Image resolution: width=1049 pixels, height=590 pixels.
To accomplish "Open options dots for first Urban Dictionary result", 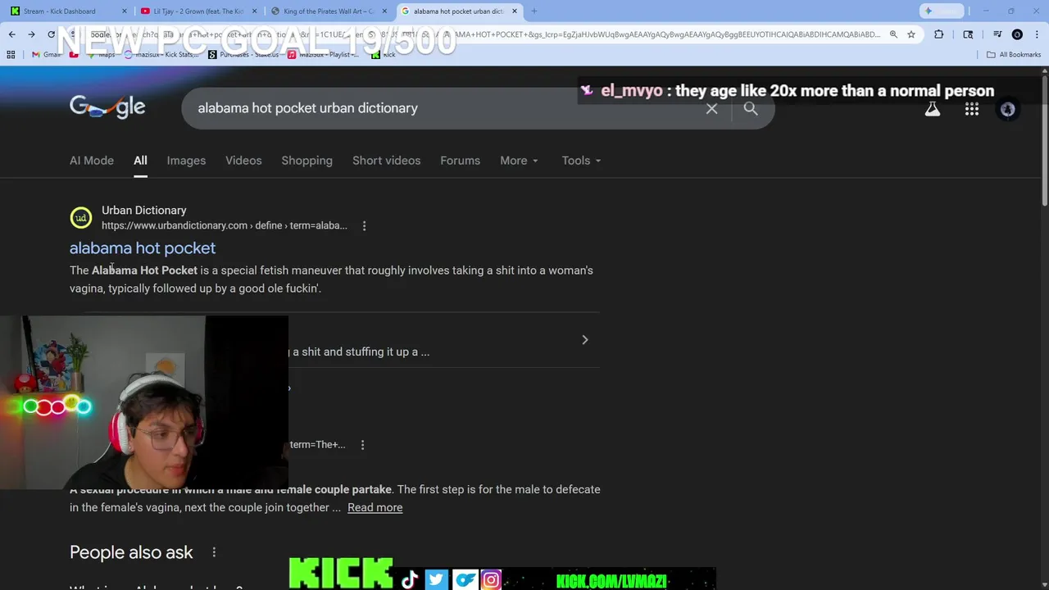I will coord(364,225).
